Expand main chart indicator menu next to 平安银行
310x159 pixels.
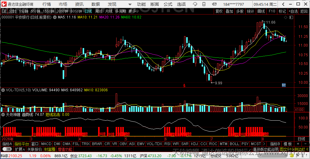click(54, 18)
